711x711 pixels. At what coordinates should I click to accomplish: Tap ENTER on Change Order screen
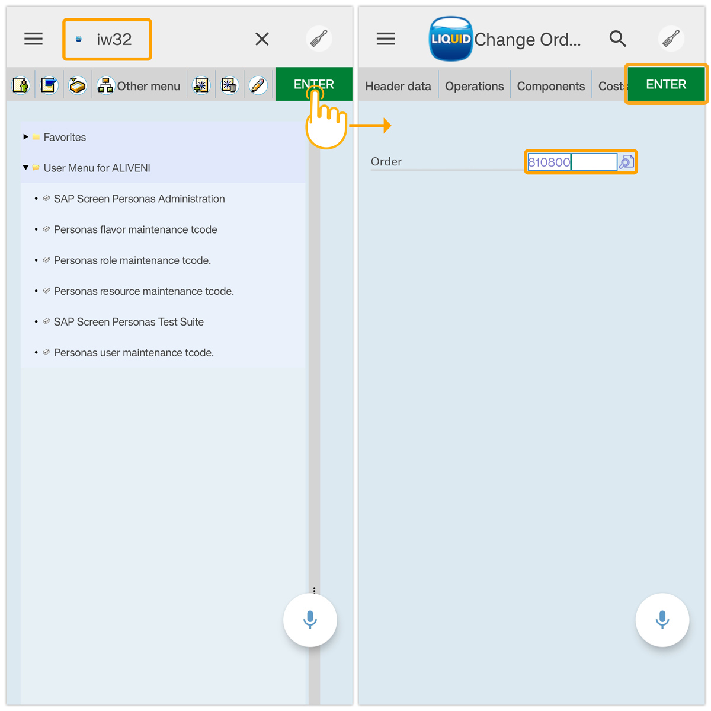666,84
